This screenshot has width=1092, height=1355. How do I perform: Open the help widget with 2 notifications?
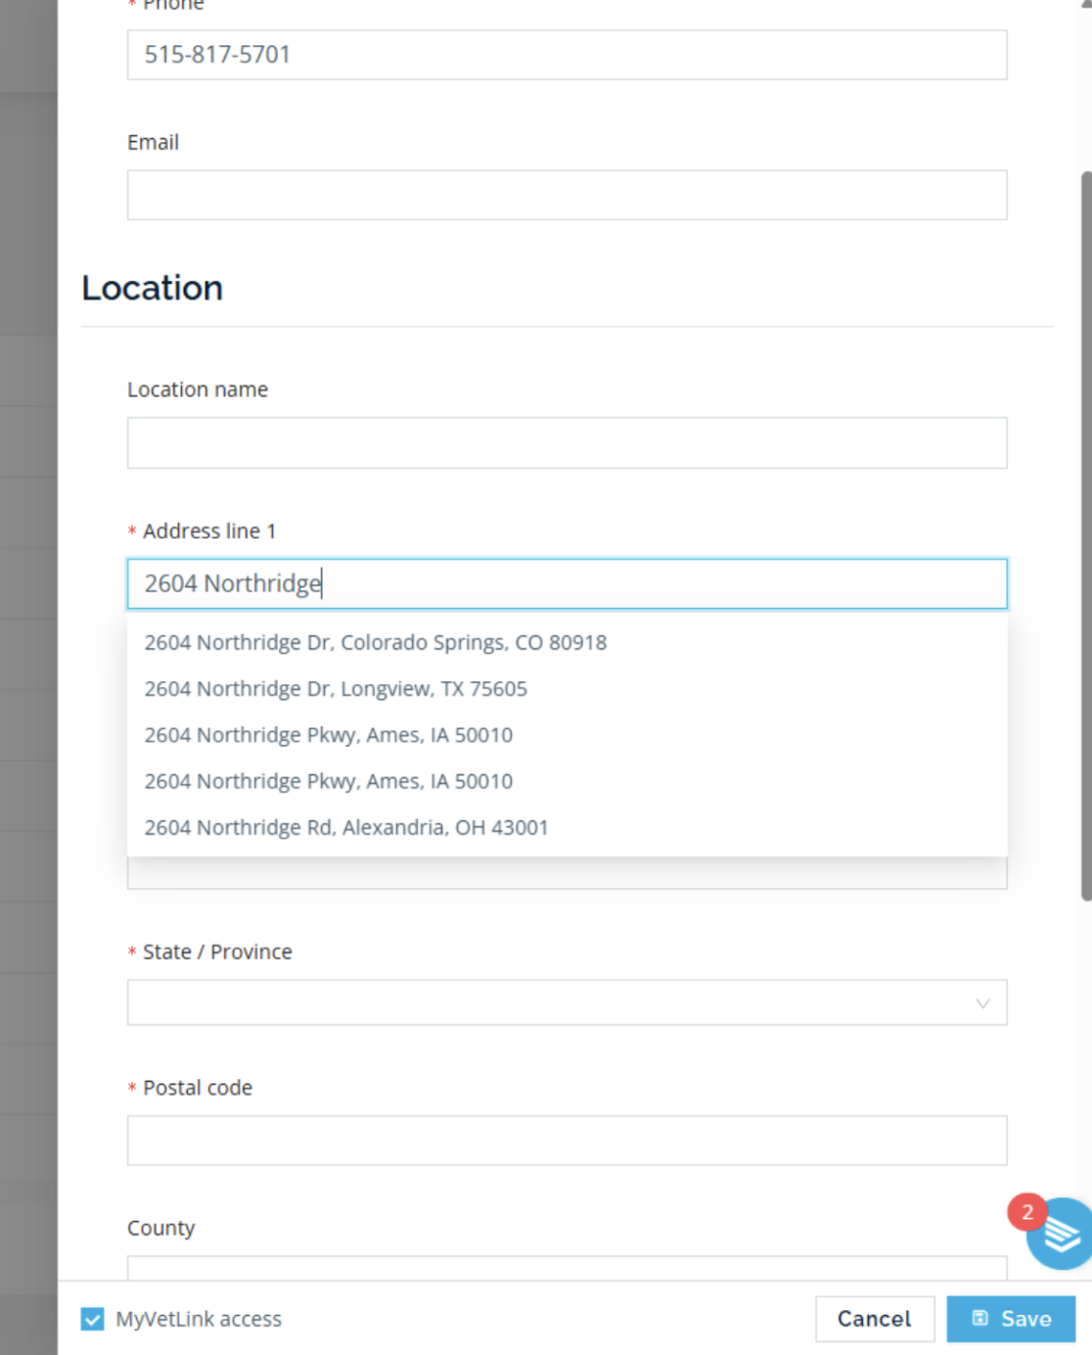click(x=1061, y=1234)
